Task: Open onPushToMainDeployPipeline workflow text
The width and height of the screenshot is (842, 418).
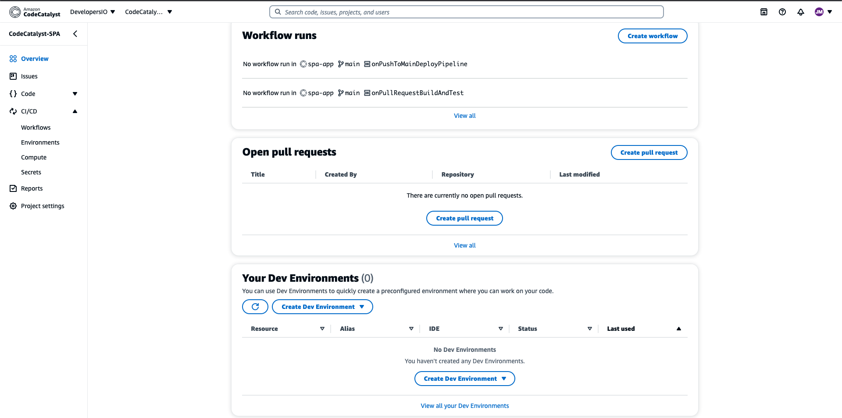Action: [x=419, y=64]
